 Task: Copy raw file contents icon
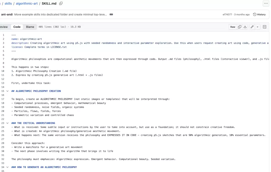[240, 27]
